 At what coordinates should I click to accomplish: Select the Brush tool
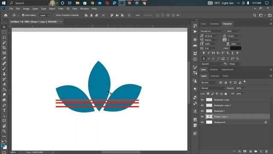pyautogui.click(x=4, y=69)
